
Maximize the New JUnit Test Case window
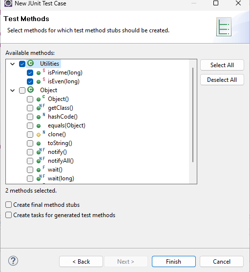pyautogui.click(x=216, y=3)
